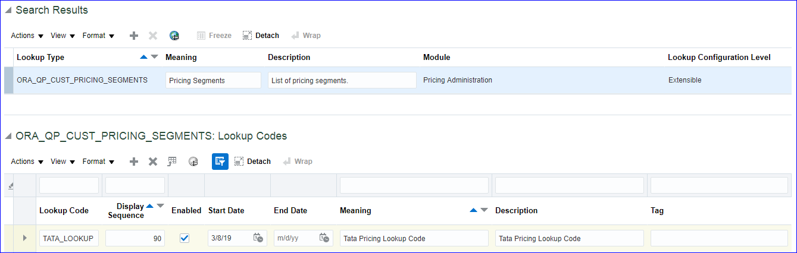This screenshot has width=797, height=253.
Task: Click the export table icon in Lookup Codes toolbar
Action: click(x=173, y=162)
